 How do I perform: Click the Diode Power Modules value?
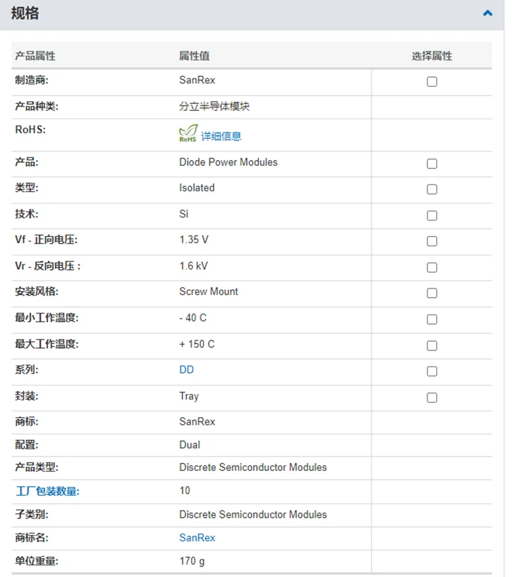tap(228, 162)
